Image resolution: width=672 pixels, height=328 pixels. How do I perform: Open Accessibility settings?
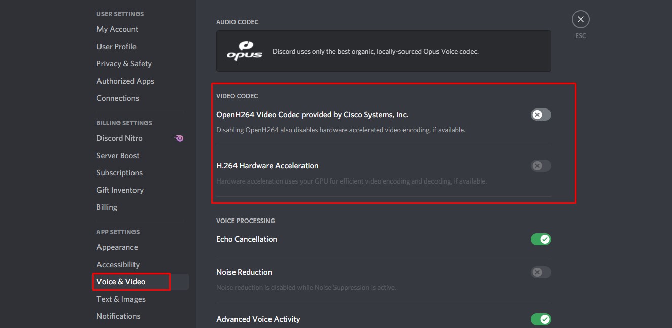coord(118,264)
